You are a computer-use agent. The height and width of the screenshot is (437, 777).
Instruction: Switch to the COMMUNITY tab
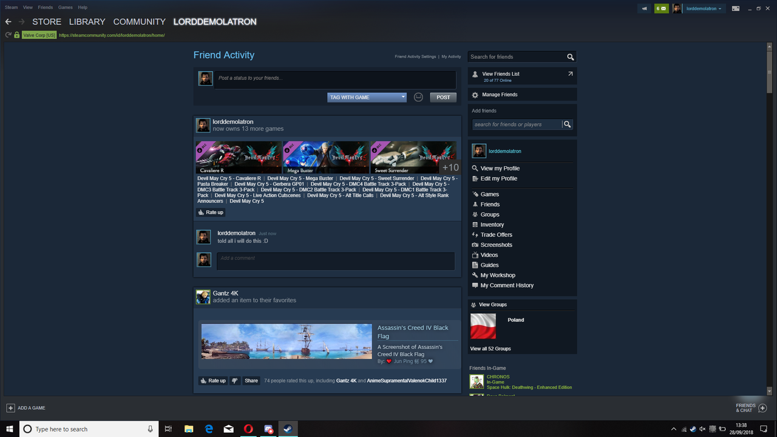tap(139, 22)
